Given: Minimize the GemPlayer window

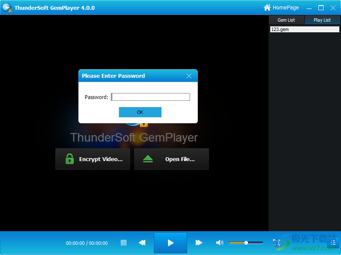Looking at the screenshot, I should 309,8.
